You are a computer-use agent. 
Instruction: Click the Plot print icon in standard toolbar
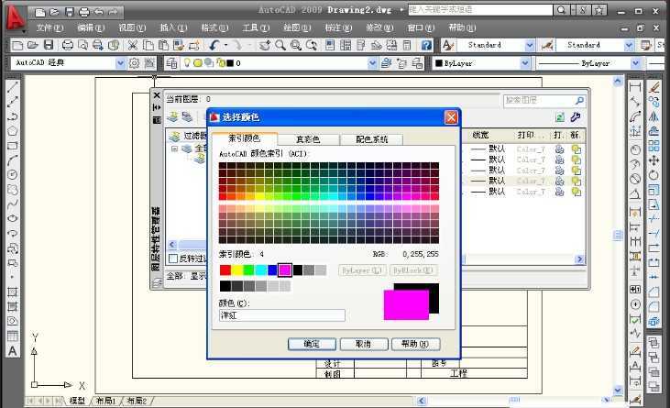coord(68,45)
